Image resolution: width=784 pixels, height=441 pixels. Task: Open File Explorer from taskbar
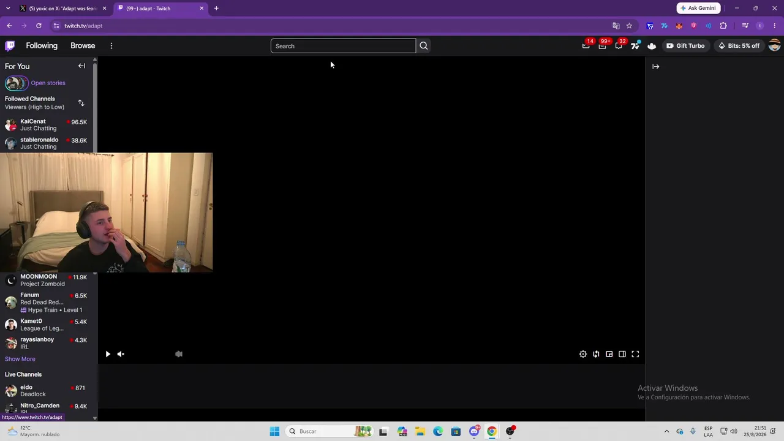click(x=420, y=431)
